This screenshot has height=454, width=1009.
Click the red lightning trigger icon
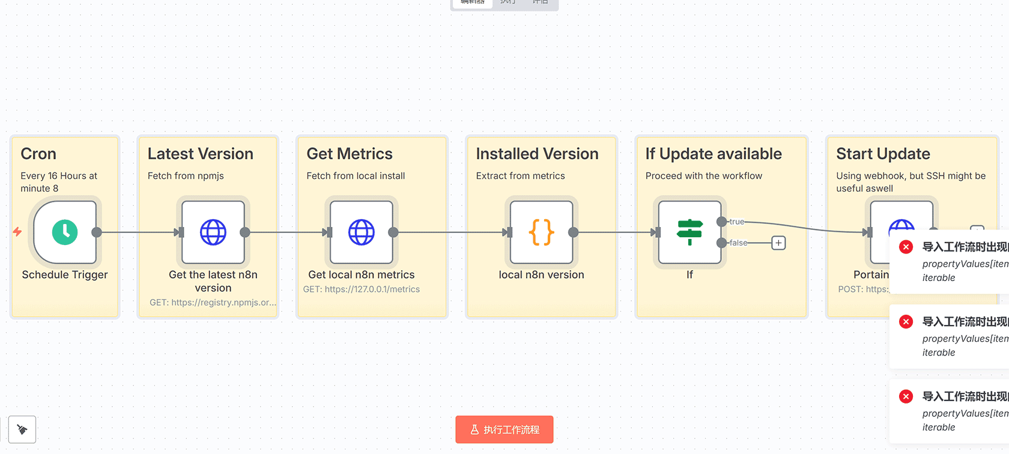17,232
